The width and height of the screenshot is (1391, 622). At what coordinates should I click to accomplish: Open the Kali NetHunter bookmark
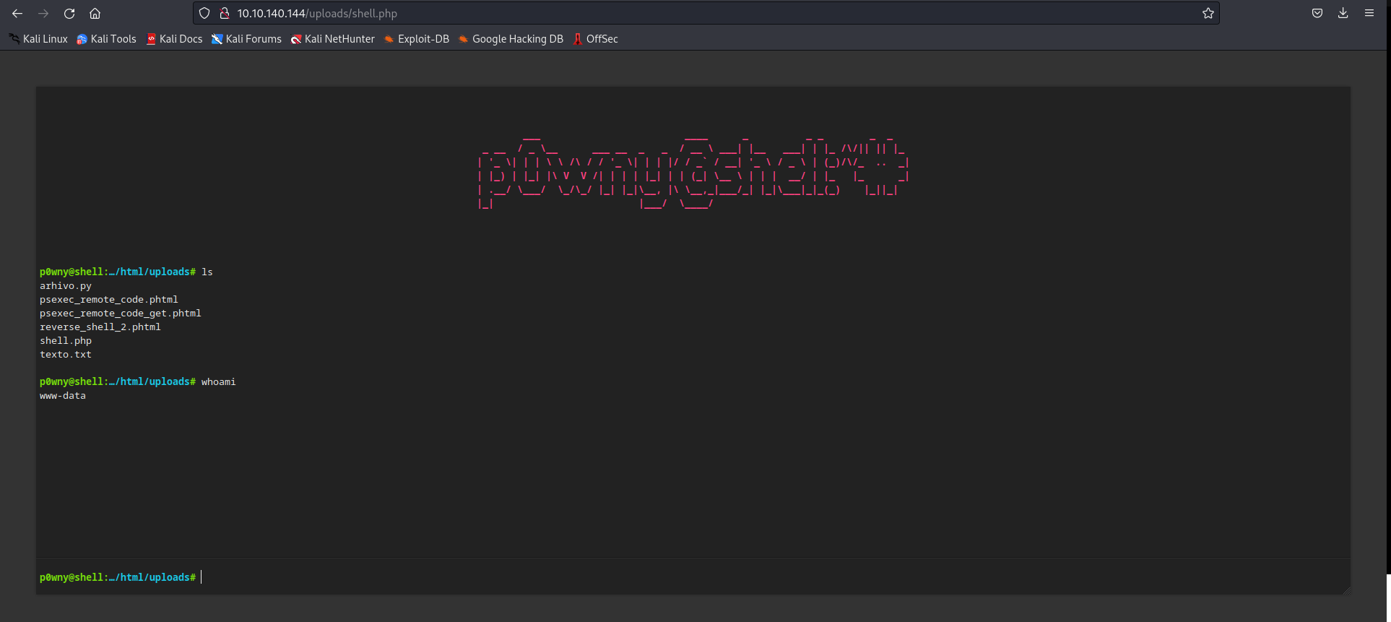[x=333, y=39]
